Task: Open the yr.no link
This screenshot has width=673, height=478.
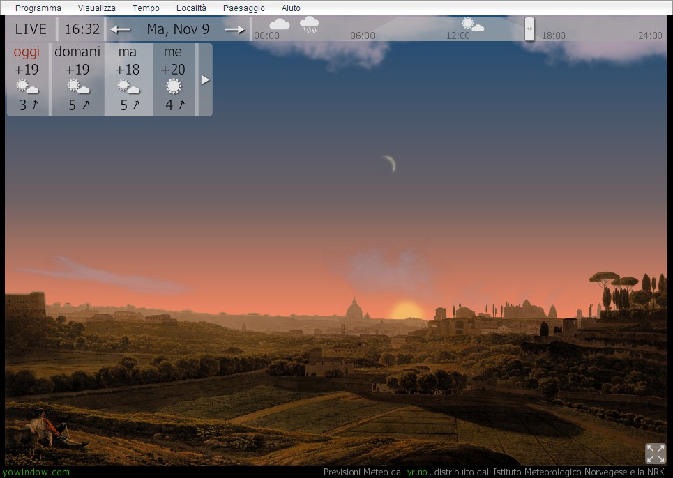Action: click(x=418, y=472)
